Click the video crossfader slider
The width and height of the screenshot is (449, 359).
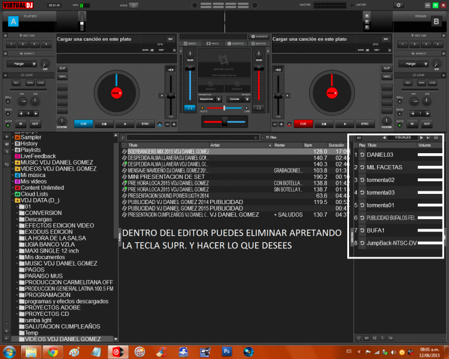pyautogui.click(x=224, y=108)
